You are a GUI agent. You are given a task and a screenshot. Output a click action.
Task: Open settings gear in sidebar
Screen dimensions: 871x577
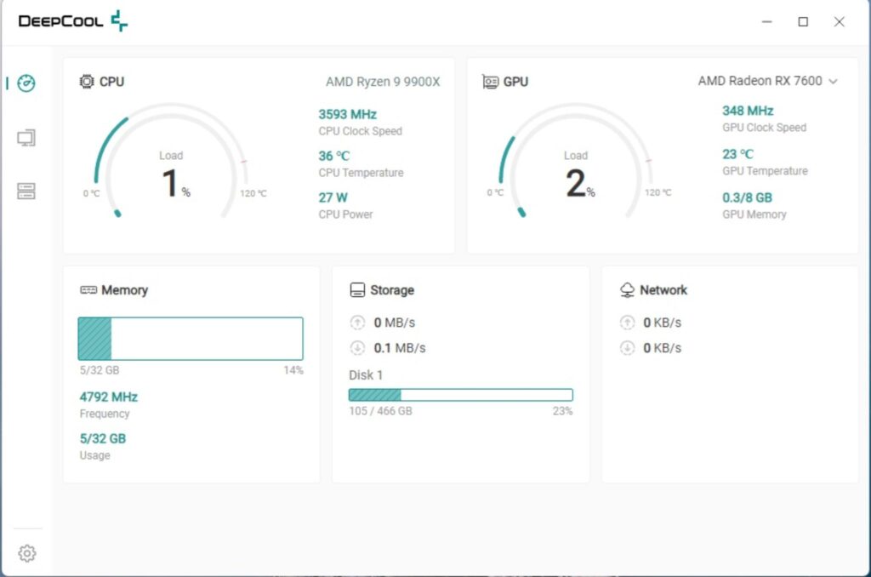[26, 553]
